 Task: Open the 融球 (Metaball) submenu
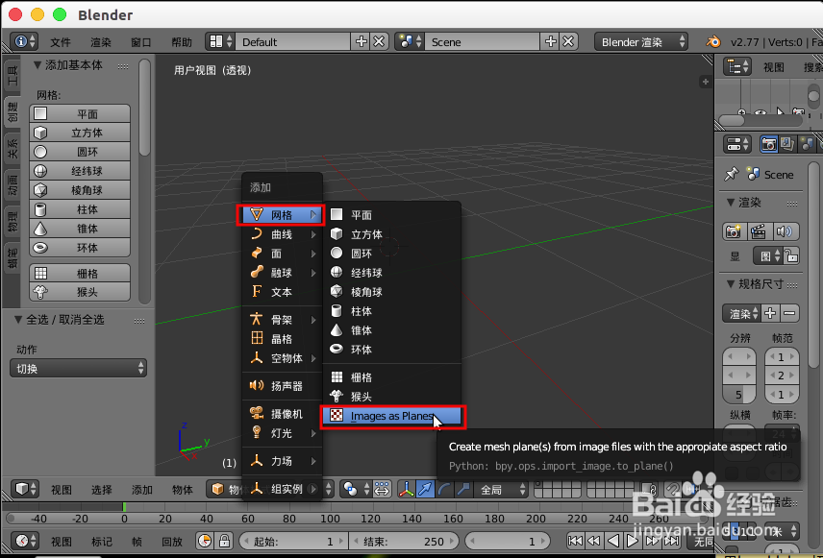[283, 273]
